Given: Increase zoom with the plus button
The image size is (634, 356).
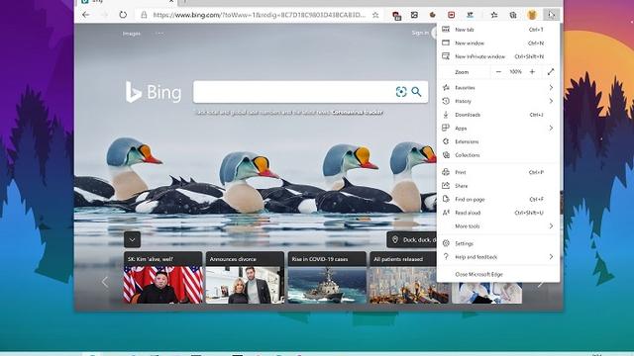Looking at the screenshot, I should (x=533, y=71).
